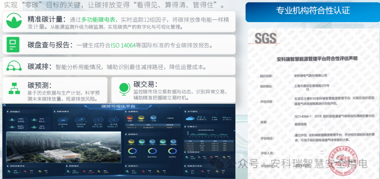Click the 安科瑞电气股份有限公司 organization name
Viewport: 380px width, 179px height.
[x=310, y=75]
